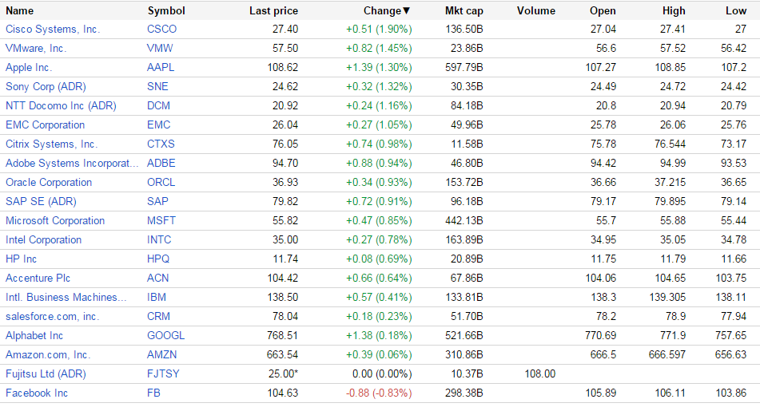
Task: Click the ORCL ticker symbol
Action: pyautogui.click(x=161, y=182)
